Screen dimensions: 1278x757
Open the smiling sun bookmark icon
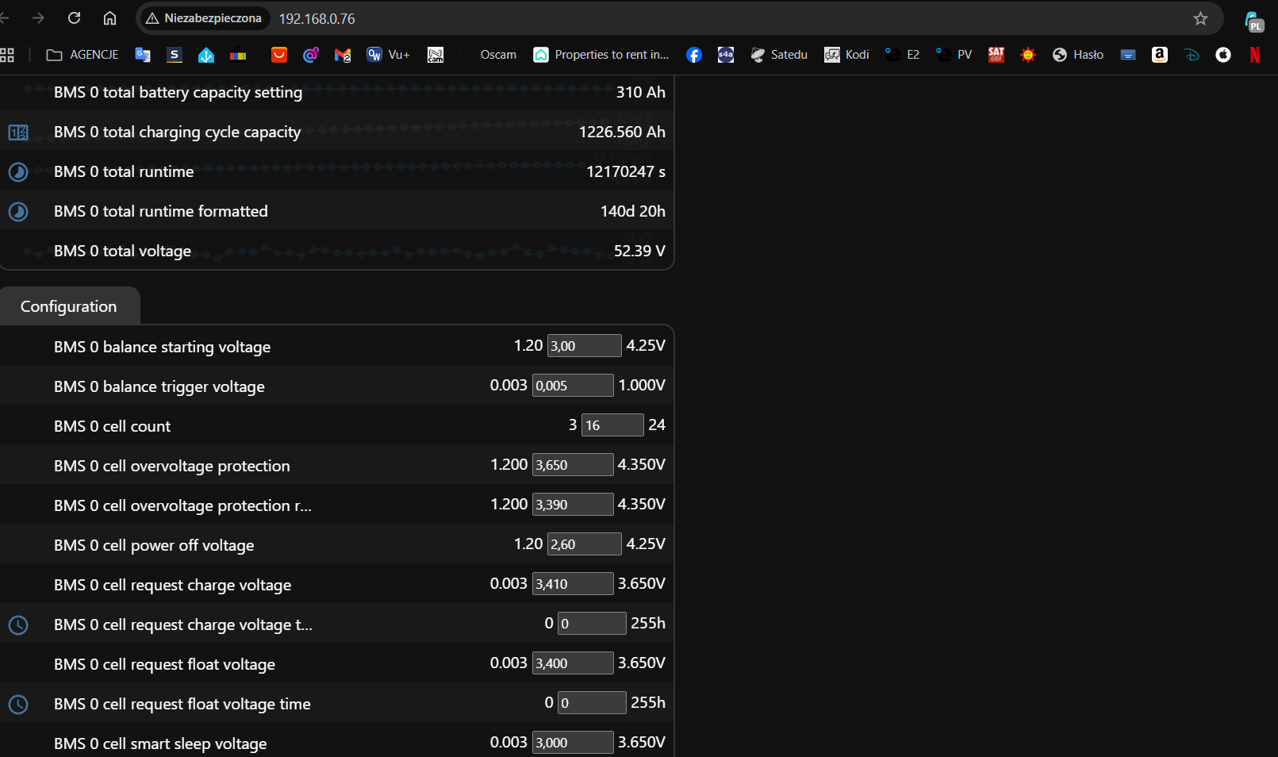pos(1028,55)
